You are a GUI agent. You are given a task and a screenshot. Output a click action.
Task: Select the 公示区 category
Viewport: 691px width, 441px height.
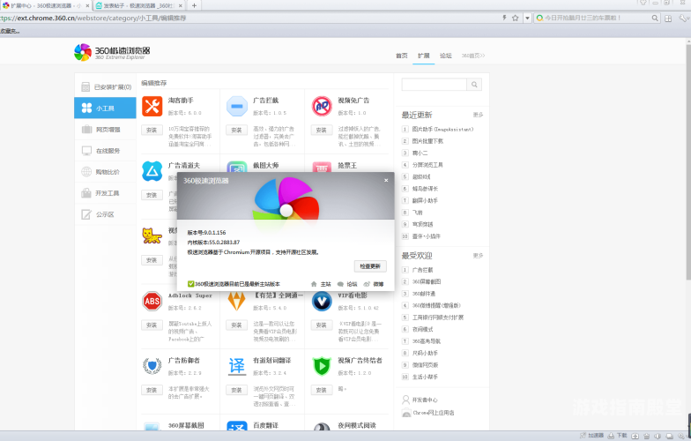pyautogui.click(x=106, y=214)
